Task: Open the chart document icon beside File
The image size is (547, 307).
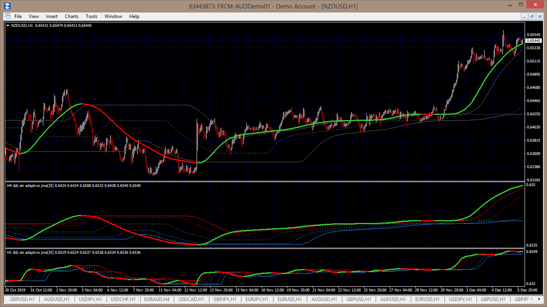Action: pyautogui.click(x=8, y=16)
